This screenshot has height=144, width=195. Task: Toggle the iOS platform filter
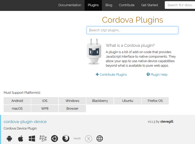[x=45, y=101]
